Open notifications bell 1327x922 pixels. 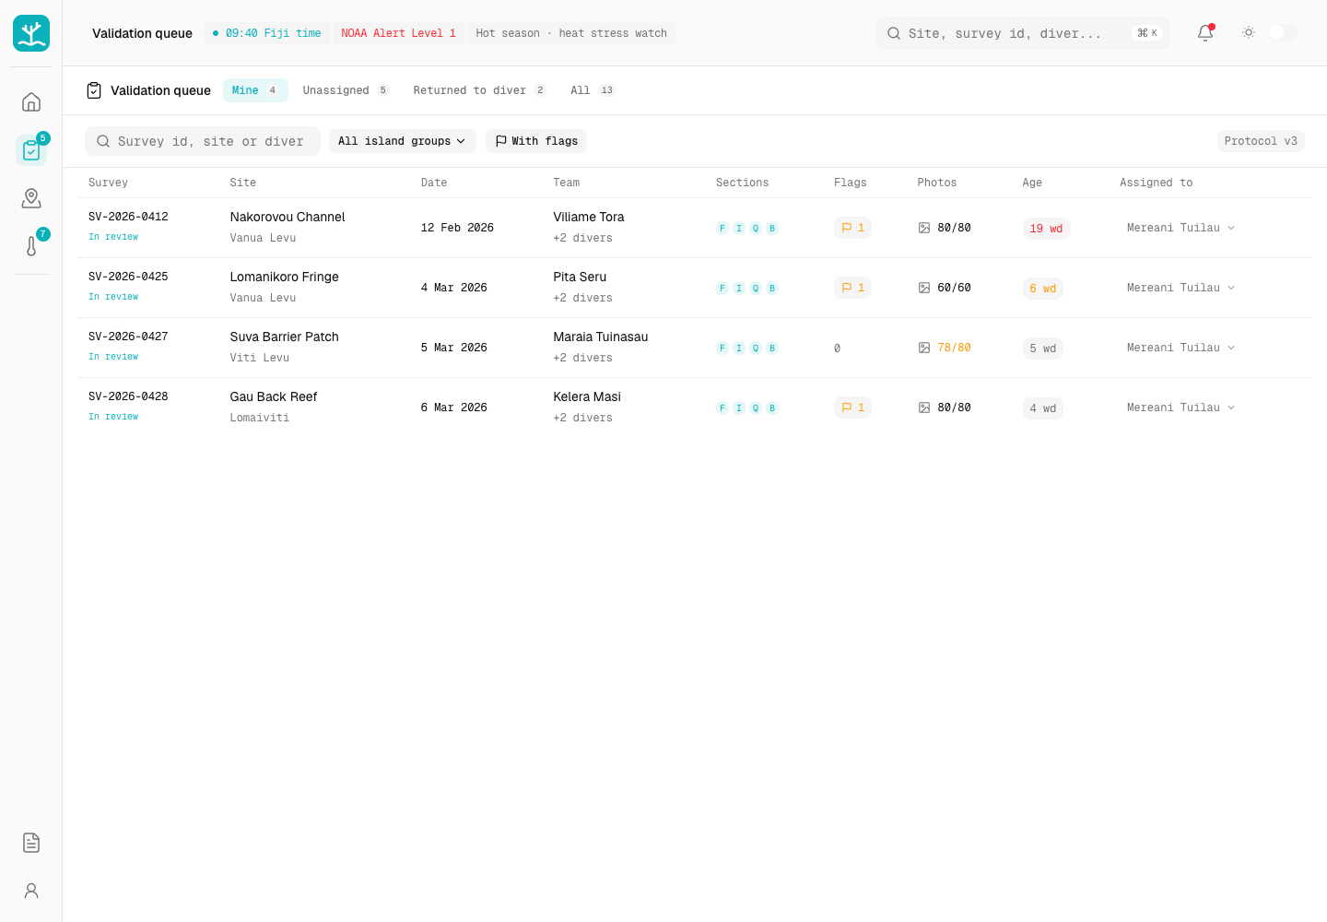coord(1205,33)
